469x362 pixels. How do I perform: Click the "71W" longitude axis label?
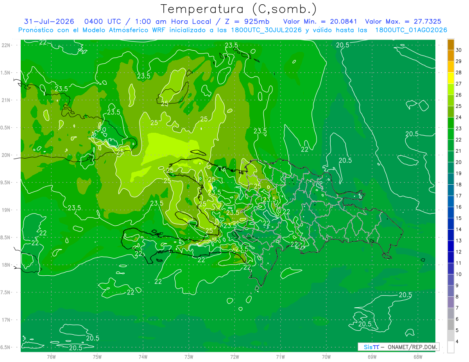[280, 357]
